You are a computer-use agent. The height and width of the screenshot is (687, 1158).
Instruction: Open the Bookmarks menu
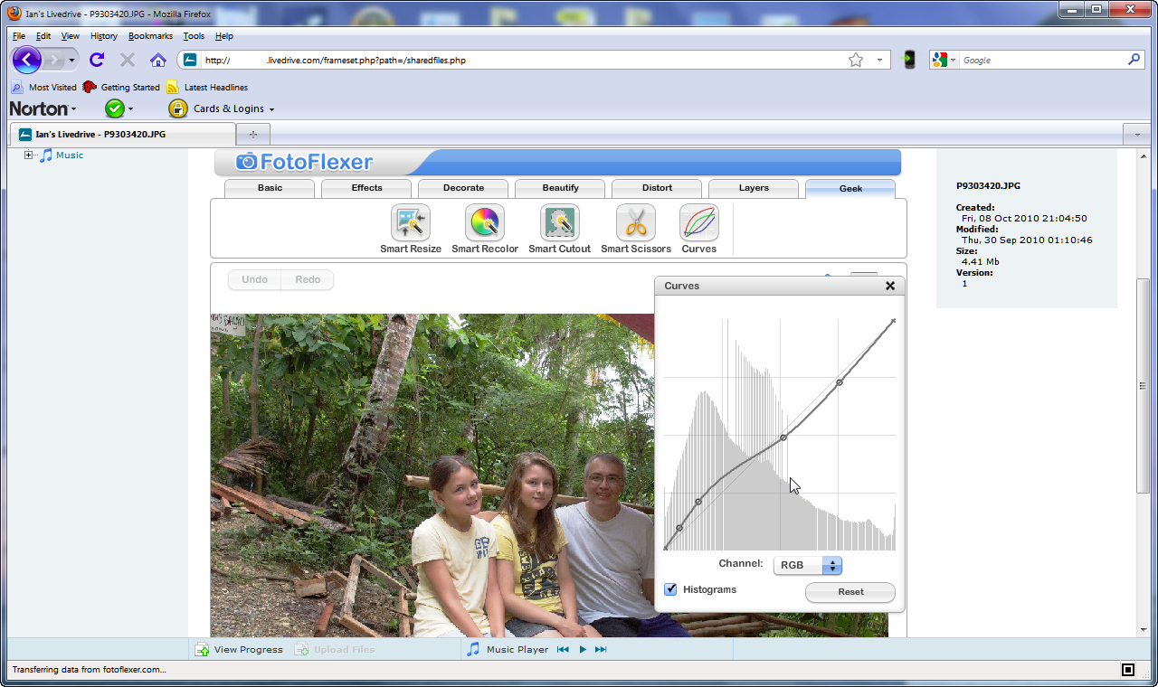pos(149,36)
